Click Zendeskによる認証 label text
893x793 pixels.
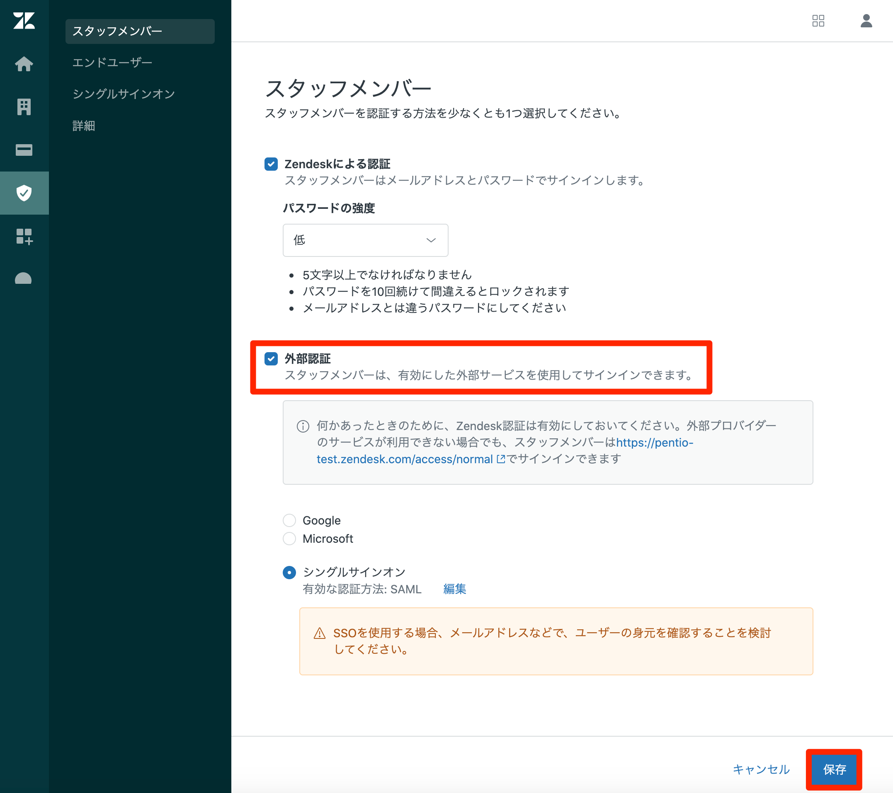pos(337,164)
